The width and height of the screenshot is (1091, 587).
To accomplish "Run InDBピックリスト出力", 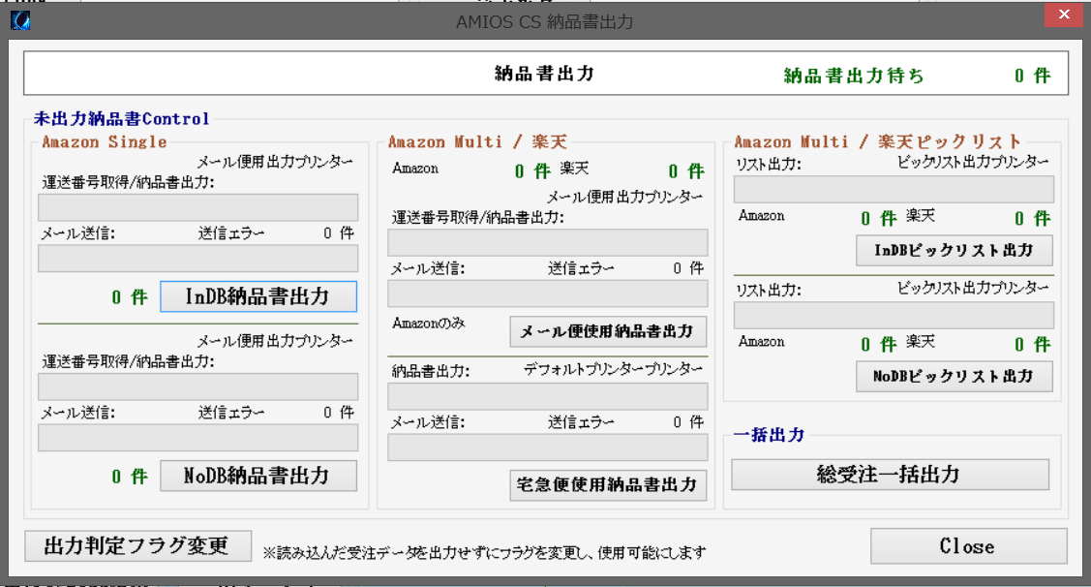I will click(954, 250).
